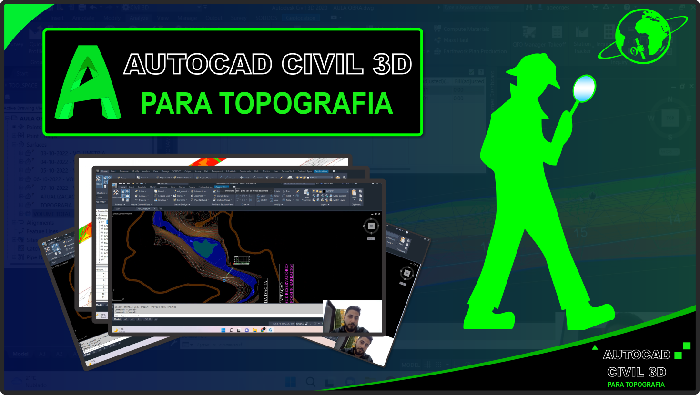Select the Copy tool in Modify panel
Screen dimensions: 700x395
[261, 196]
